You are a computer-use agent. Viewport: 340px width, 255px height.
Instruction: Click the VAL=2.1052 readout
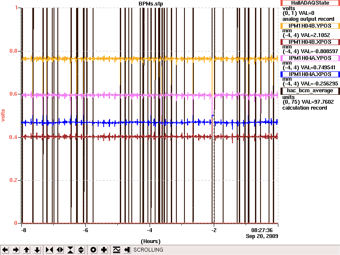tap(316, 35)
